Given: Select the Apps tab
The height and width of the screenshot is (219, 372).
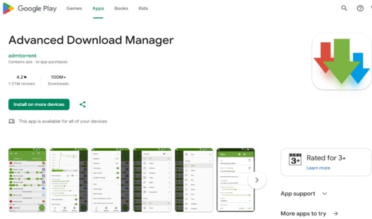Looking at the screenshot, I should 98,8.
